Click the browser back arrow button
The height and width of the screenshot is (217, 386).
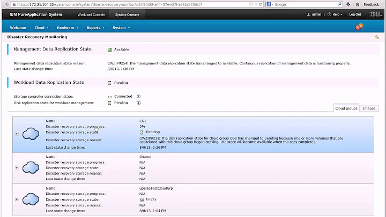pyautogui.click(x=8, y=4)
